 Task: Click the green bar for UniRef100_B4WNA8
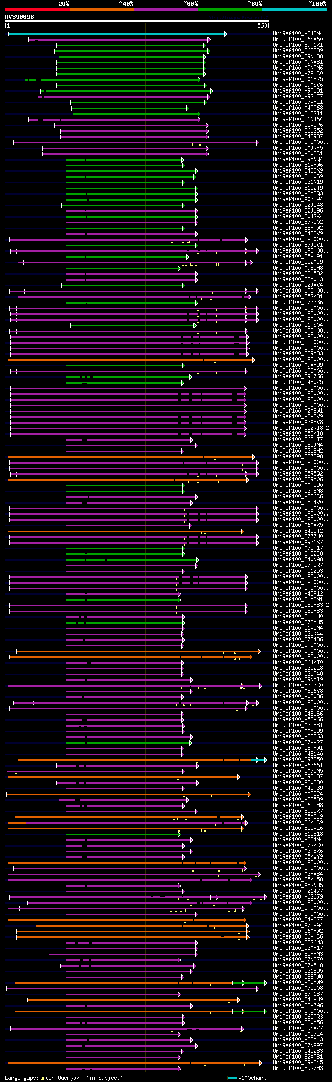(x=132, y=560)
